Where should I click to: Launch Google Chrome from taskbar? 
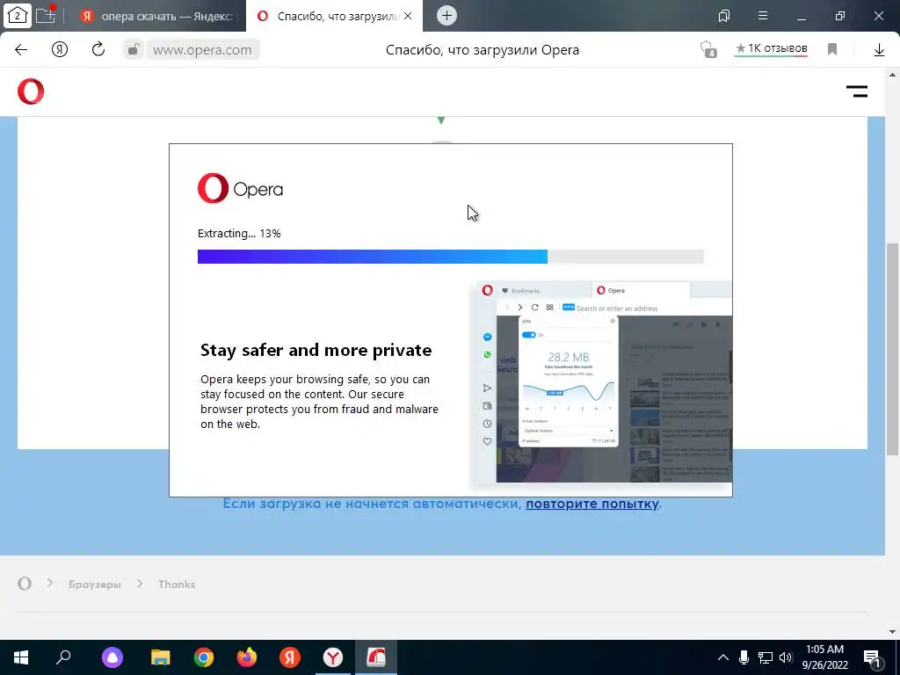click(203, 657)
